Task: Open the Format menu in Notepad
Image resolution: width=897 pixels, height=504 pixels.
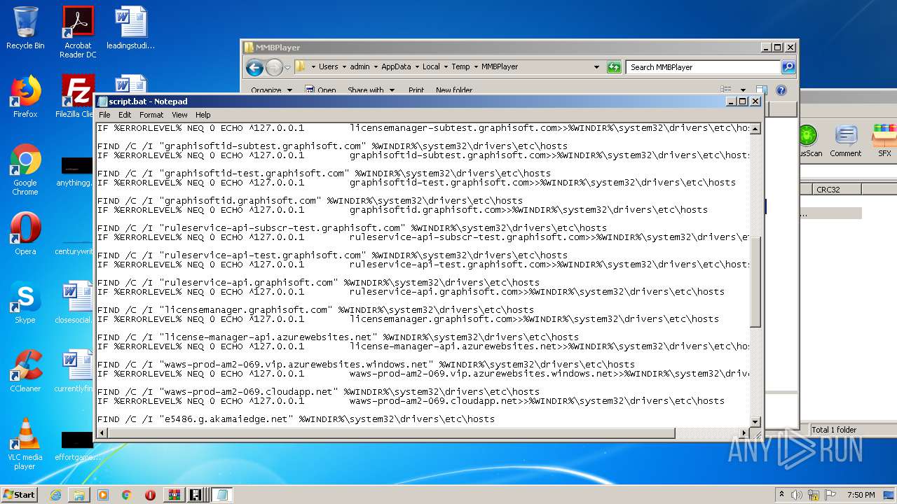Action: (x=151, y=115)
